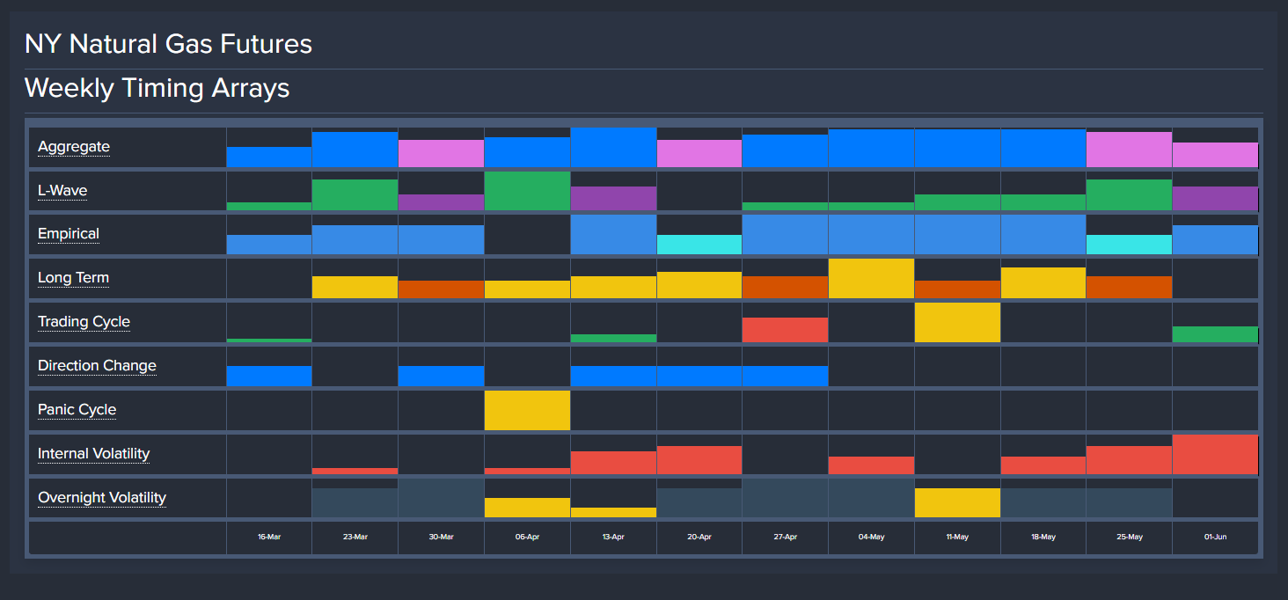
Task: Open the Internal Volatility label
Action: click(93, 454)
